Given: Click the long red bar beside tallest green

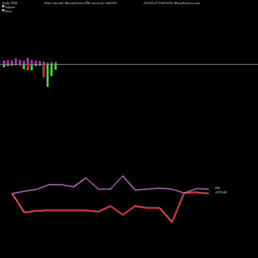Looking at the screenshot, I should tap(44, 71).
